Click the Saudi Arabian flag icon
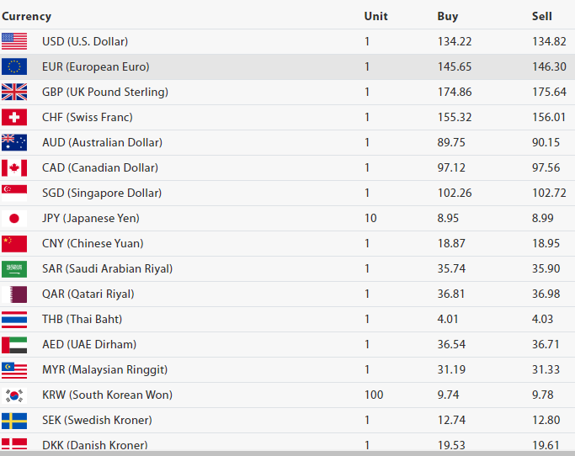The height and width of the screenshot is (456, 575). click(14, 268)
